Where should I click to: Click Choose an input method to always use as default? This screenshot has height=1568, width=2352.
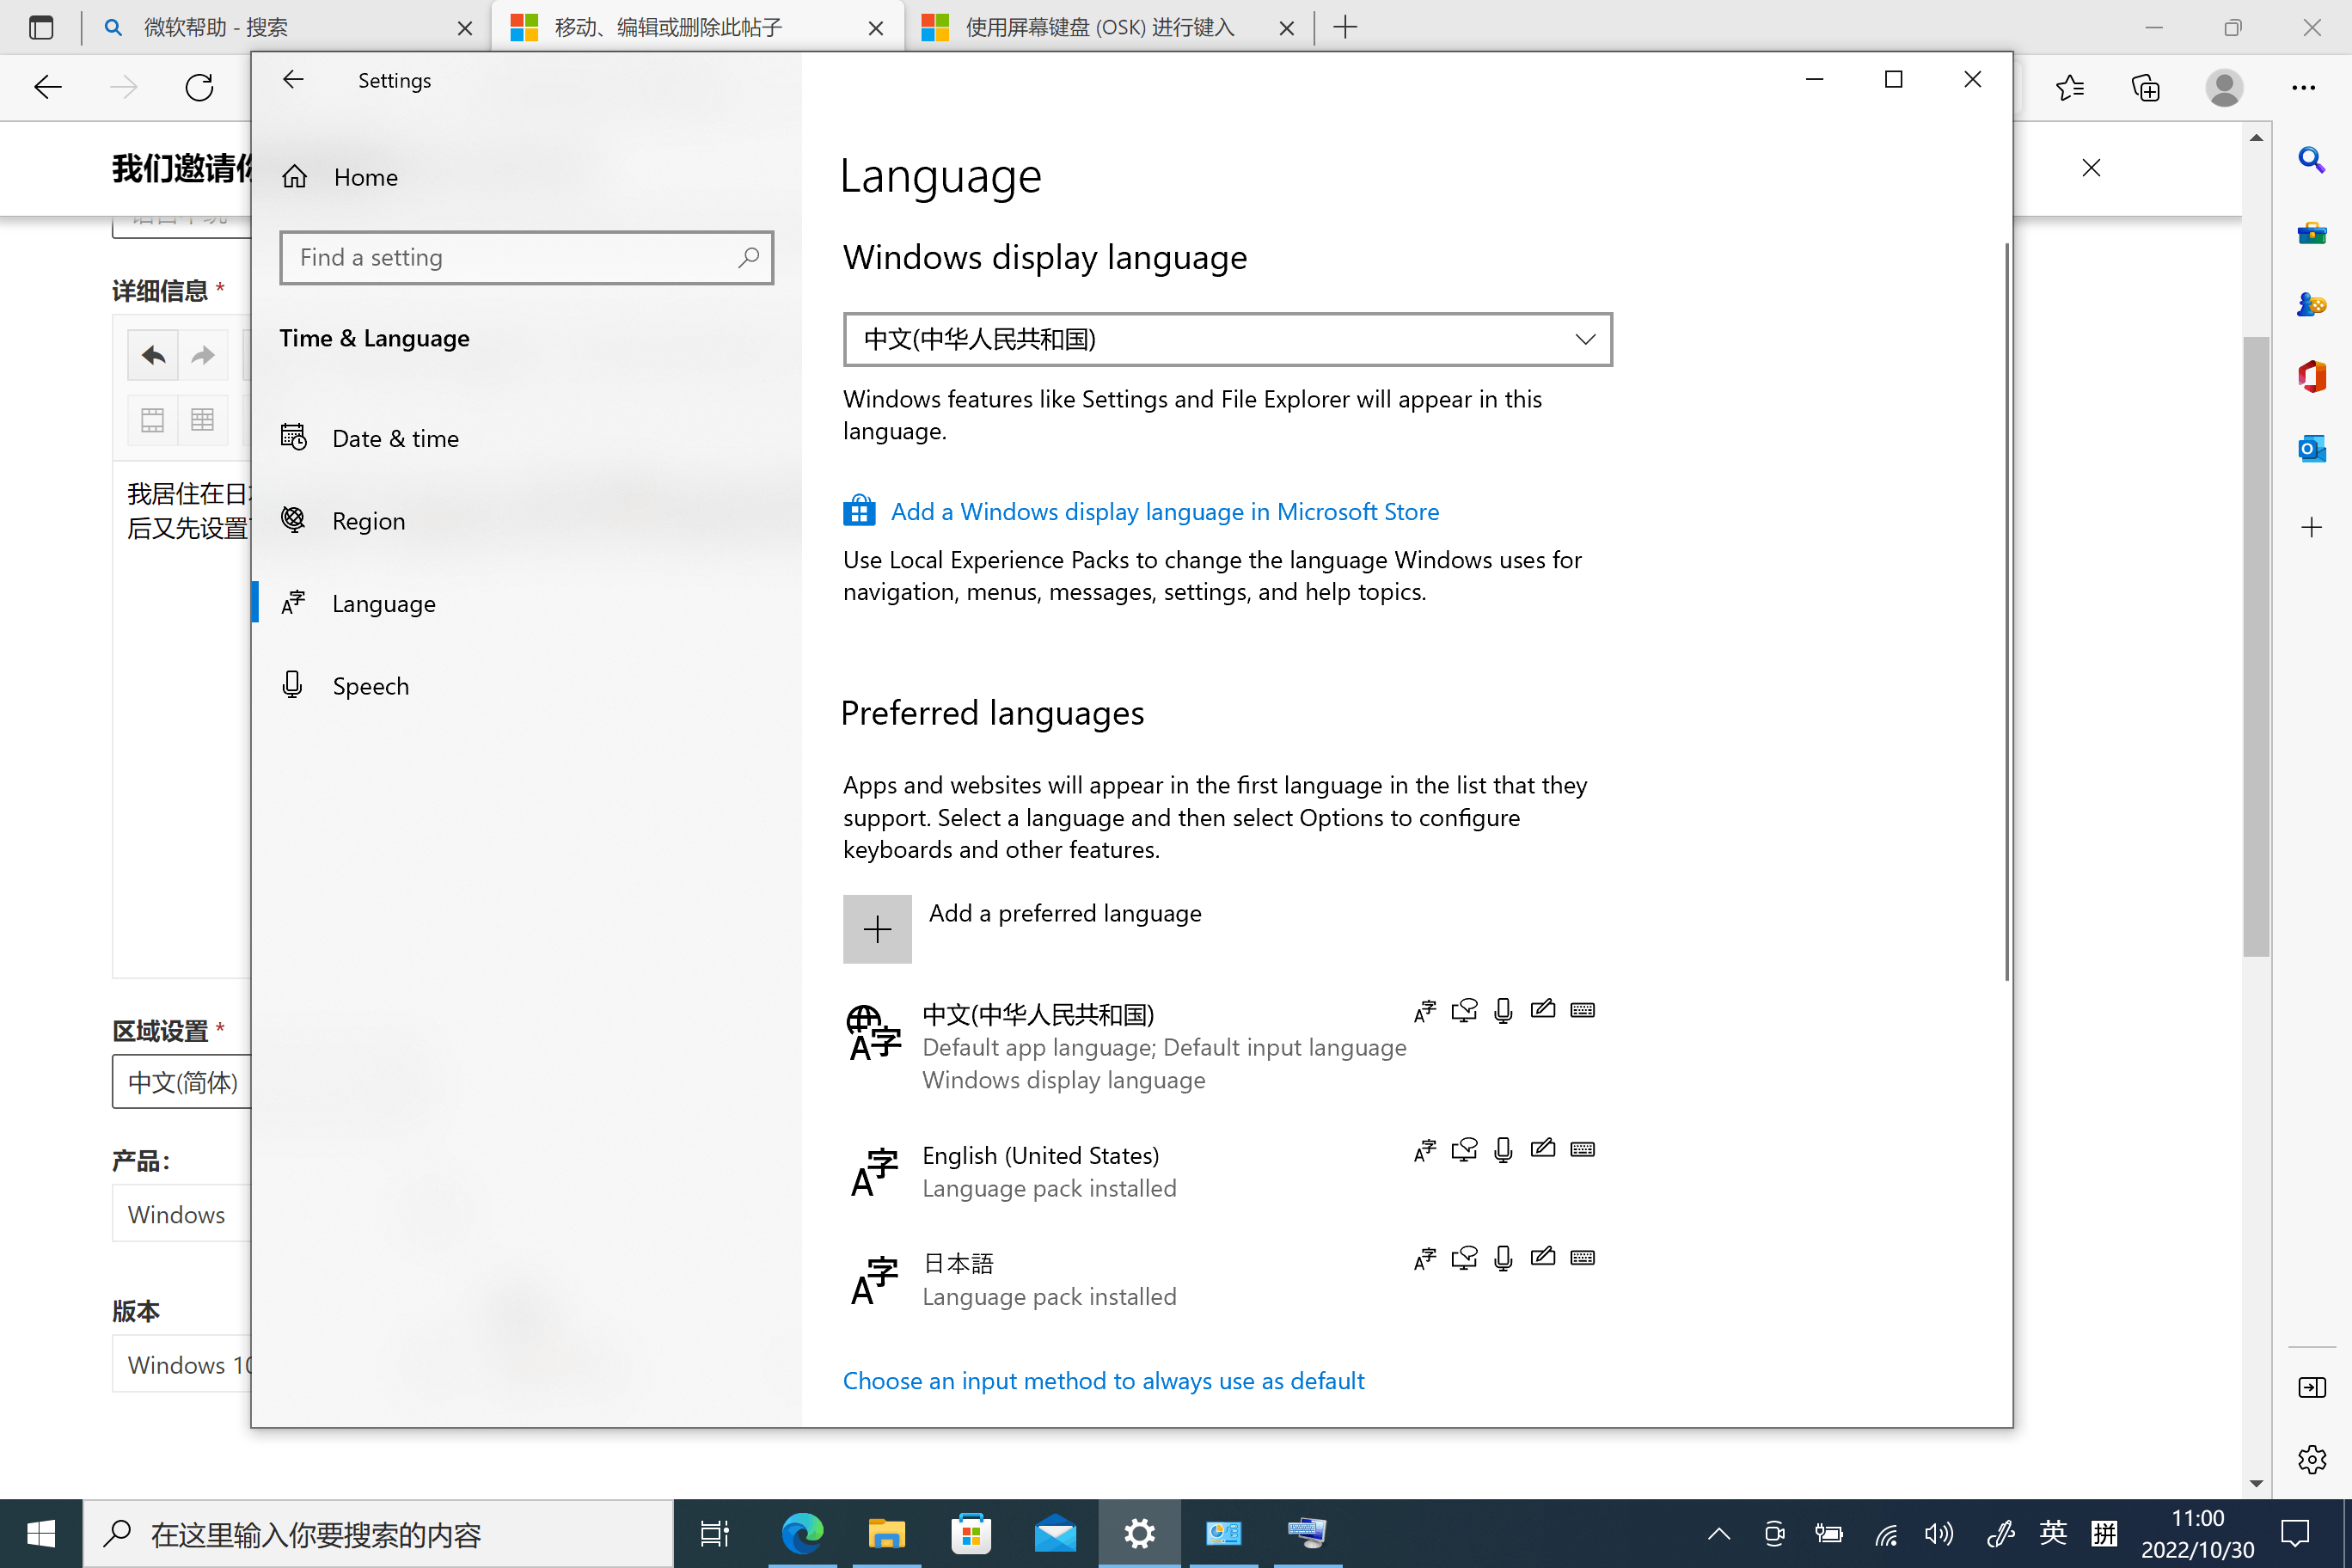pyautogui.click(x=1103, y=1380)
